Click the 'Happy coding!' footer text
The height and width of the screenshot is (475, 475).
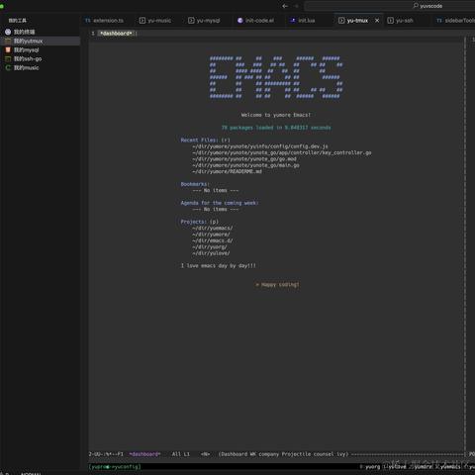(x=277, y=284)
